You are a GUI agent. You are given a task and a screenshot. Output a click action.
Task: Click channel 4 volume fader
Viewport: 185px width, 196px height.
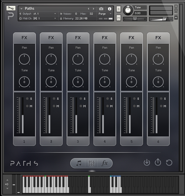coord(103,124)
